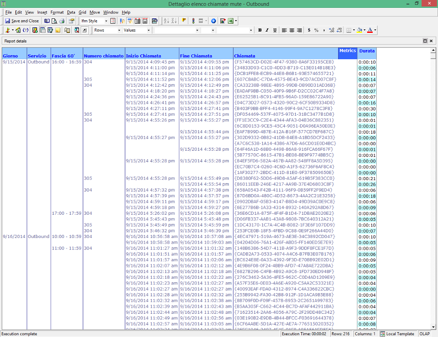Click the vertical scrollbar down arrow
This screenshot has height=337, width=438.
click(433, 326)
